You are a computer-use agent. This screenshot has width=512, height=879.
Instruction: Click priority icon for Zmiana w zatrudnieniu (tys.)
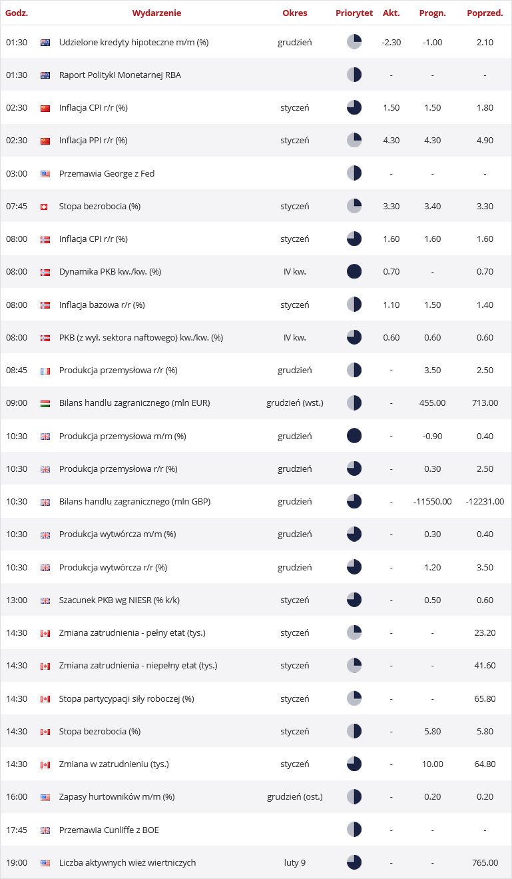354,764
